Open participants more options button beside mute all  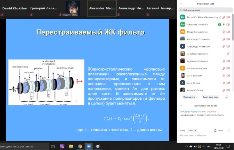click(x=226, y=97)
